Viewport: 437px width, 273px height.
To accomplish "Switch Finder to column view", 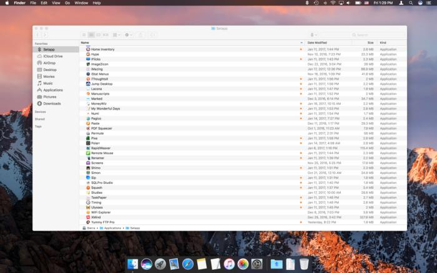I will (x=99, y=35).
